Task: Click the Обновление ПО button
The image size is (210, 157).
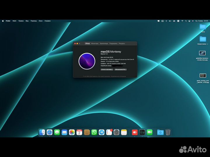Action: [x=120, y=69]
